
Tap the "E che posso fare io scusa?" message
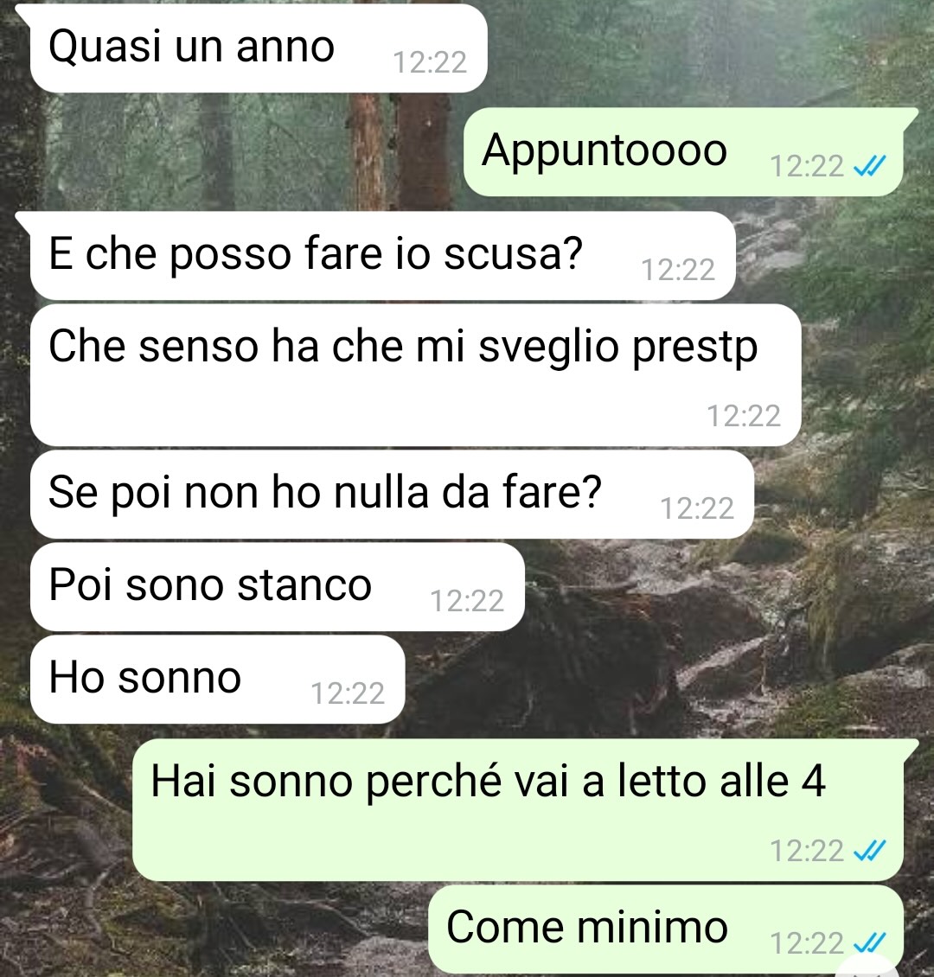[382, 255]
